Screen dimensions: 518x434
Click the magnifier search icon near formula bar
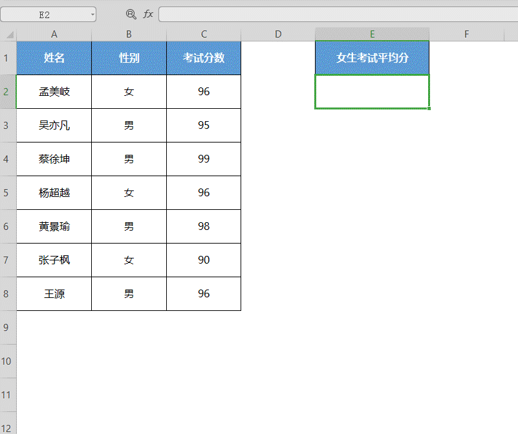pyautogui.click(x=131, y=14)
